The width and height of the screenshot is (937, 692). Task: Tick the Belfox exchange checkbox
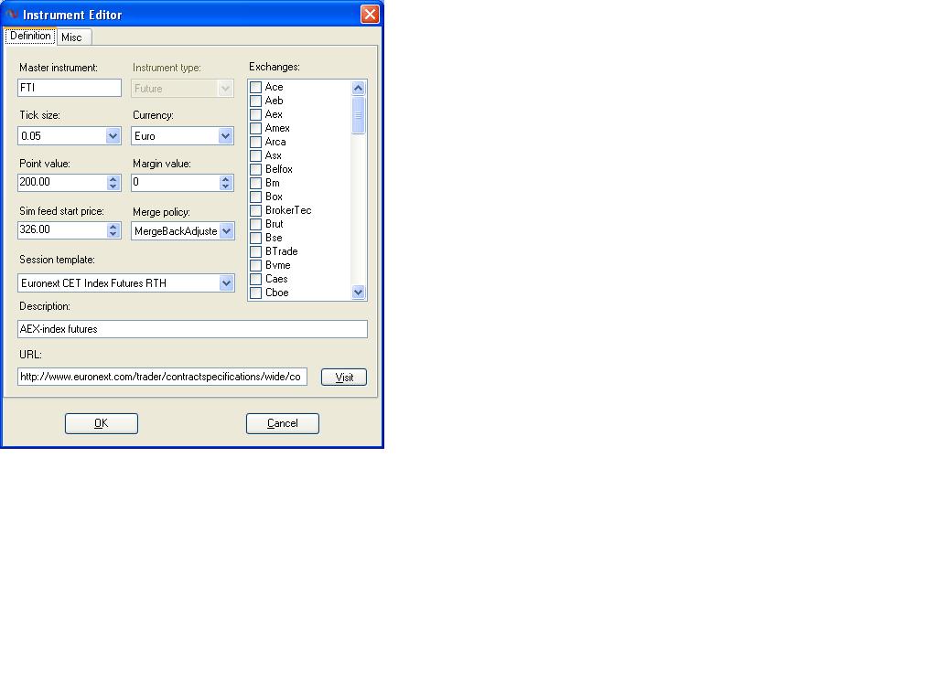[x=256, y=169]
